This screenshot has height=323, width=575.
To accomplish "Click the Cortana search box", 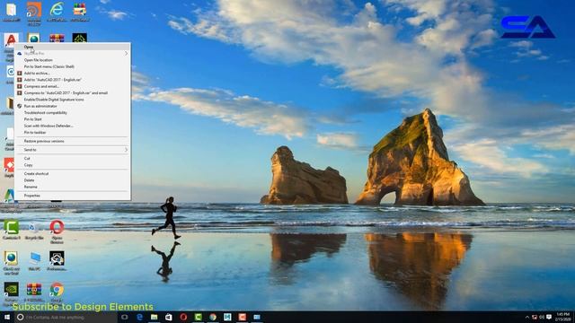I will point(66,317).
